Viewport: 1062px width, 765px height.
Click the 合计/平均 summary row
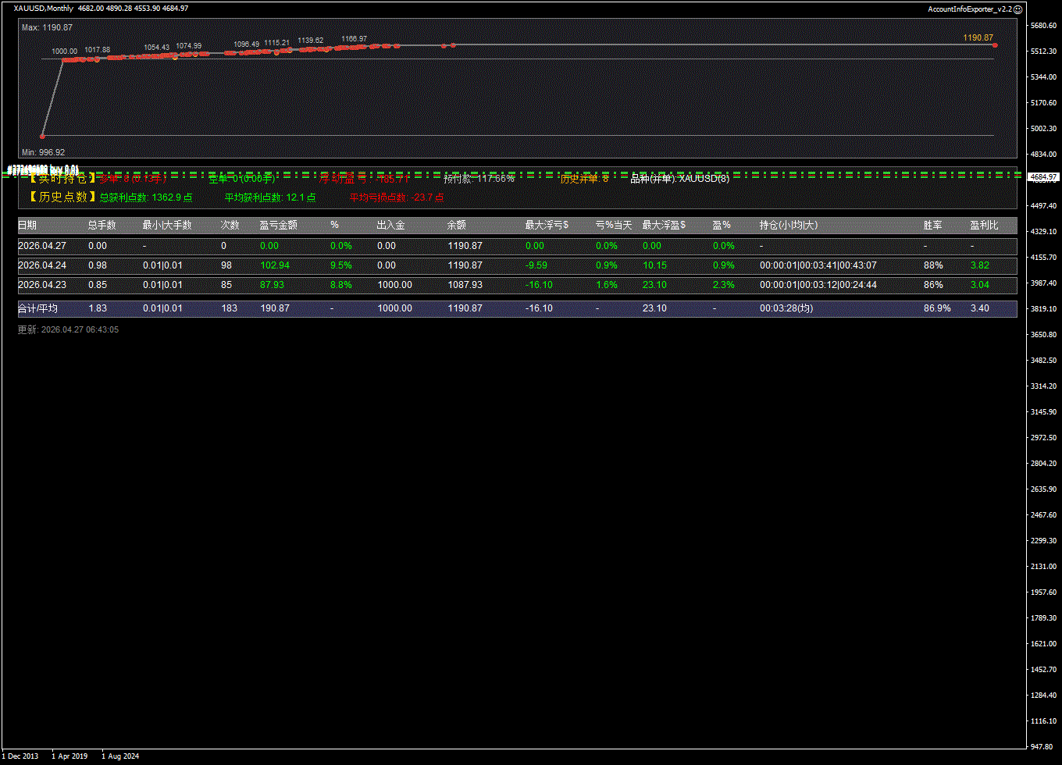click(517, 308)
